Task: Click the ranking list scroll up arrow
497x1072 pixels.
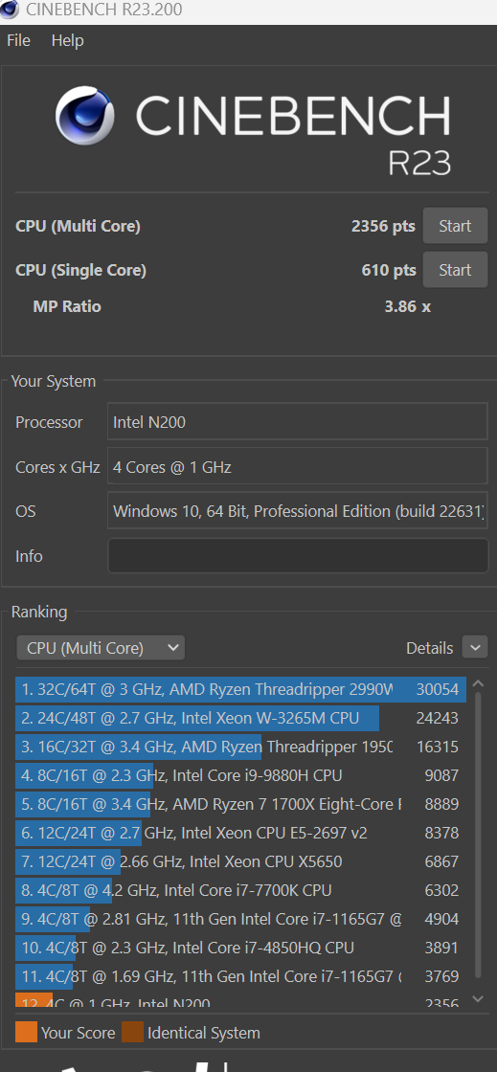Action: (x=478, y=684)
